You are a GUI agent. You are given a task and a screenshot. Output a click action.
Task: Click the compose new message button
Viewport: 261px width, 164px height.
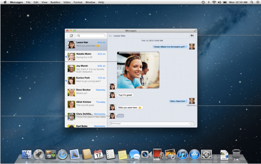click(x=72, y=36)
